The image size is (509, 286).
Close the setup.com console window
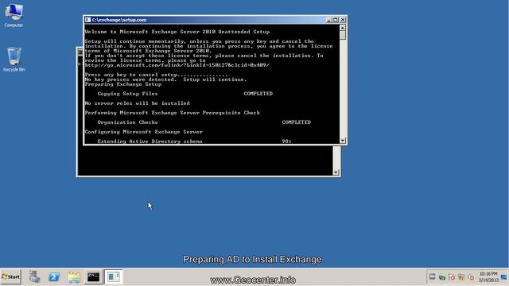tap(343, 20)
